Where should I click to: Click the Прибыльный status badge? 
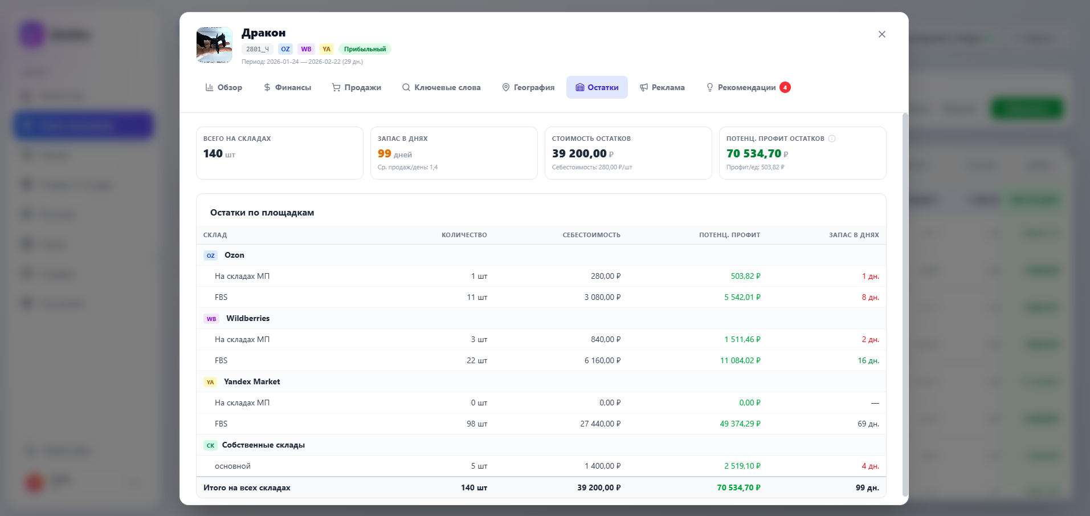click(365, 49)
